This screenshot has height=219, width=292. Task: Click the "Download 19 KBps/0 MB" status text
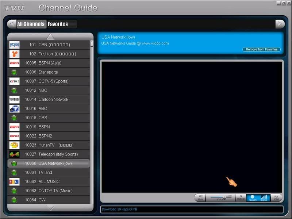click(x=119, y=209)
